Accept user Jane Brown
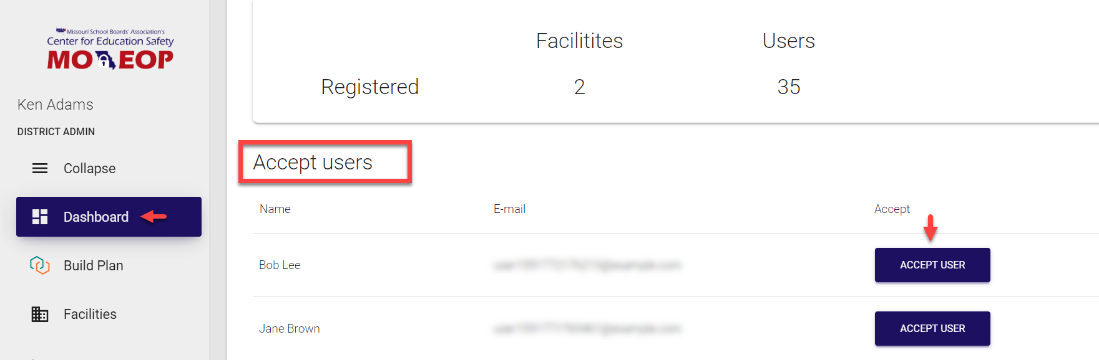Image resolution: width=1099 pixels, height=360 pixels. [x=932, y=328]
